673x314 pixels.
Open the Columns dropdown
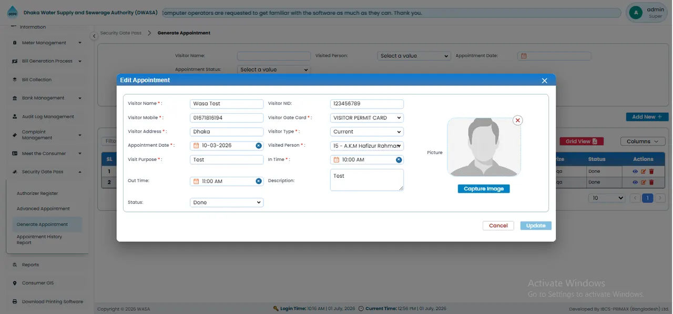pyautogui.click(x=643, y=141)
